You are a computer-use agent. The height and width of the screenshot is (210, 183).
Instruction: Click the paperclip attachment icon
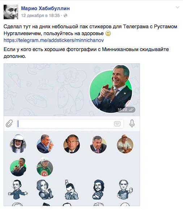tap(9, 123)
